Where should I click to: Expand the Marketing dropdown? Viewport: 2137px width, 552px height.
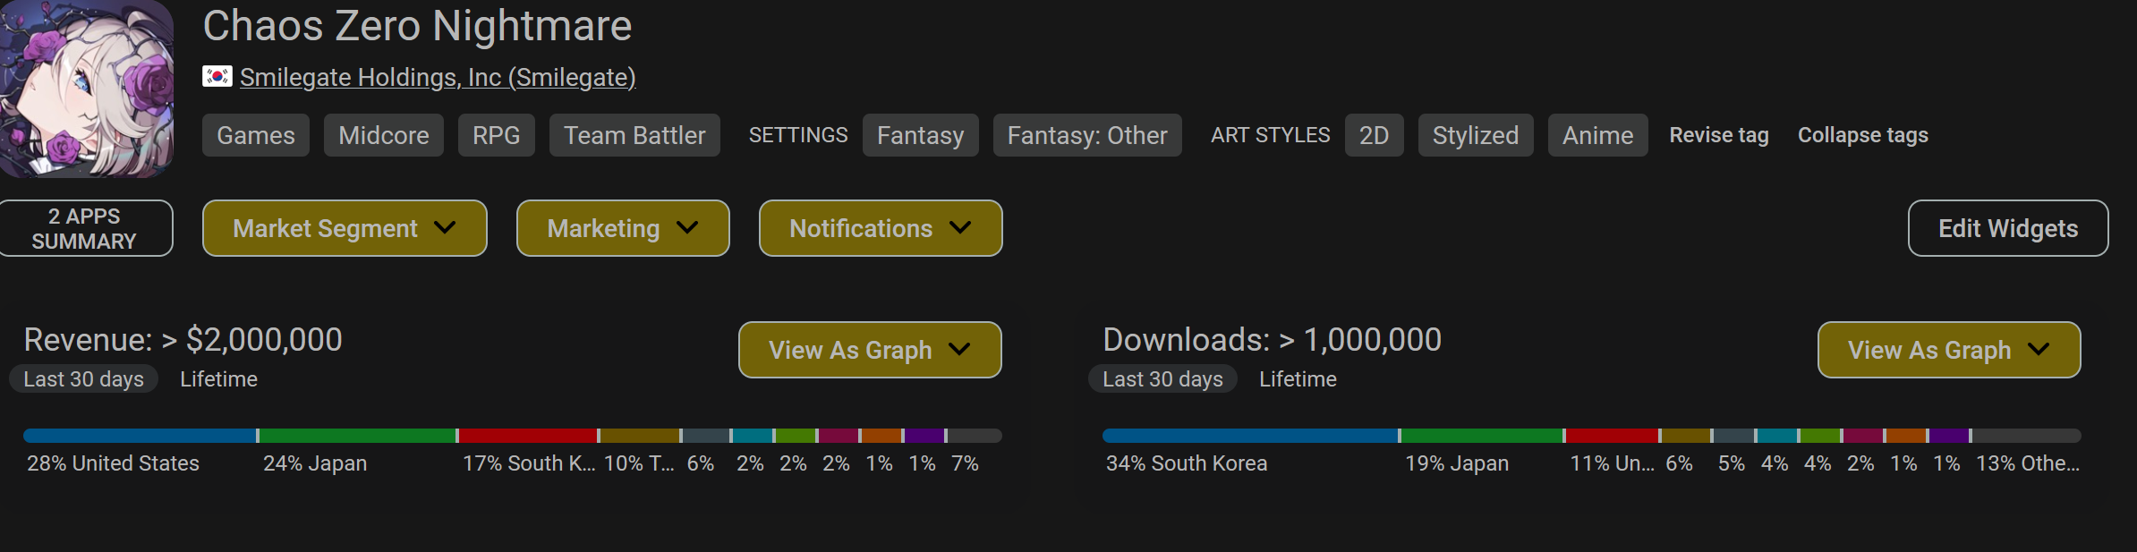pyautogui.click(x=623, y=228)
